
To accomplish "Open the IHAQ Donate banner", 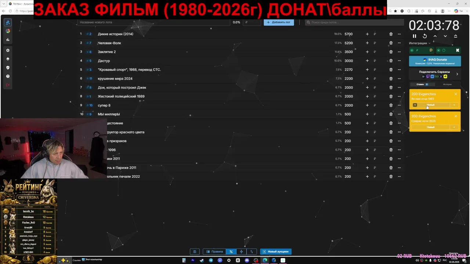I will 435,61.
